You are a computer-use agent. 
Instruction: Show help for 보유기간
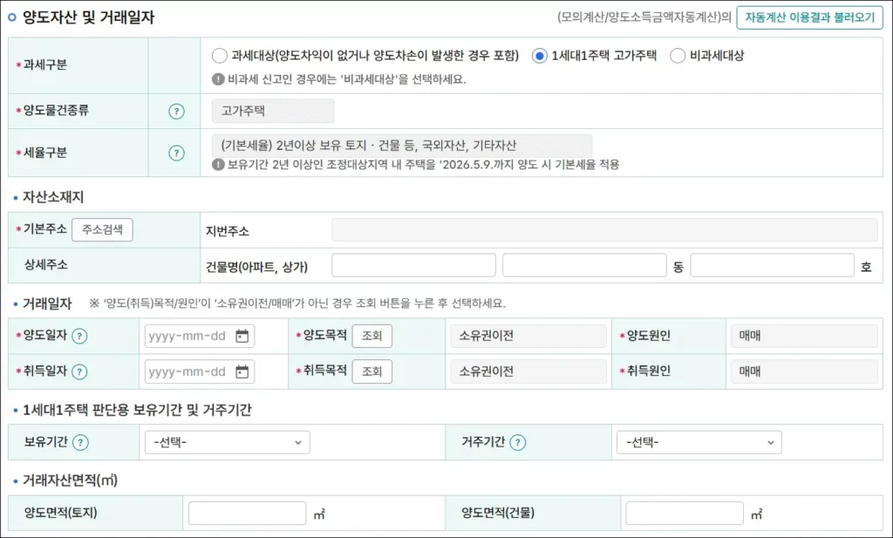(x=81, y=442)
